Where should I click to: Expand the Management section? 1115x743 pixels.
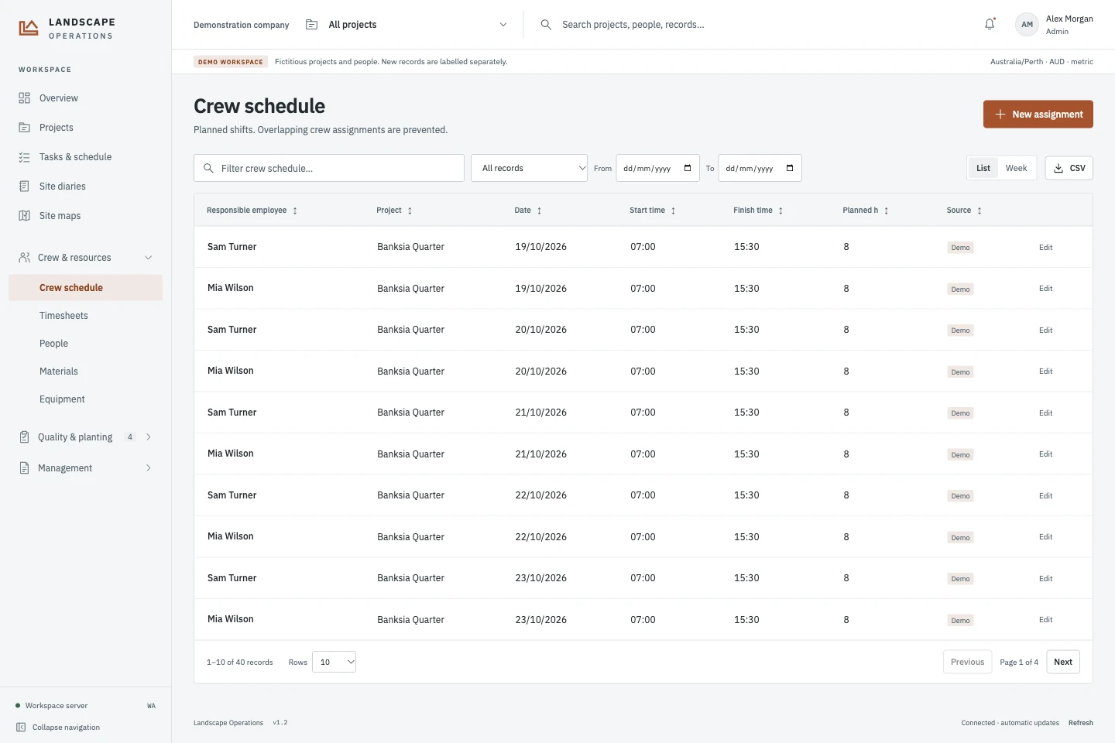coord(149,468)
